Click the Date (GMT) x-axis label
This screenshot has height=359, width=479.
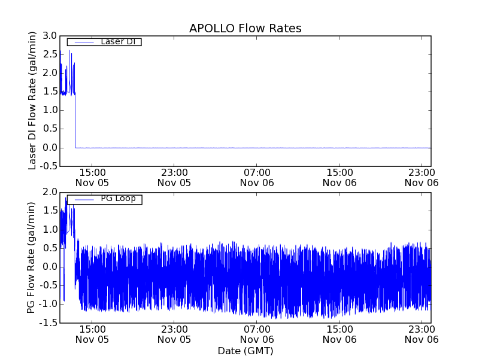245,351
